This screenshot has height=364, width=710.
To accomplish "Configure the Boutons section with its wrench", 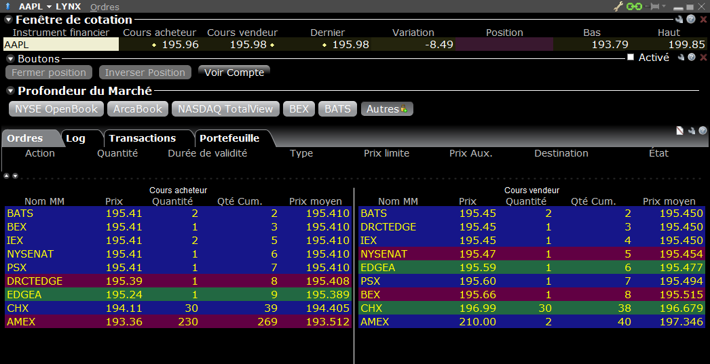I will (681, 58).
